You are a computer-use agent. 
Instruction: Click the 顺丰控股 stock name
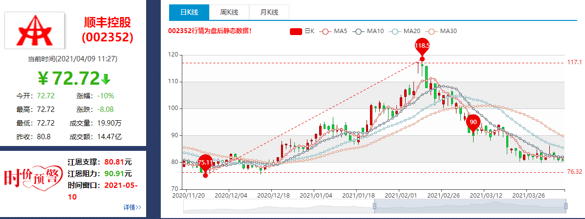108,23
